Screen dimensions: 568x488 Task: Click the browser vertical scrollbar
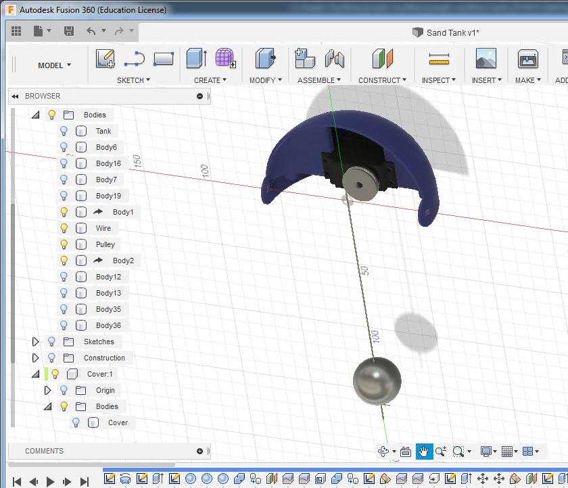(13, 283)
